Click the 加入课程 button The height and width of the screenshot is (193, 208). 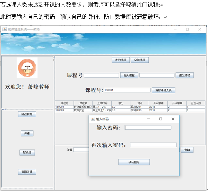[129, 75]
